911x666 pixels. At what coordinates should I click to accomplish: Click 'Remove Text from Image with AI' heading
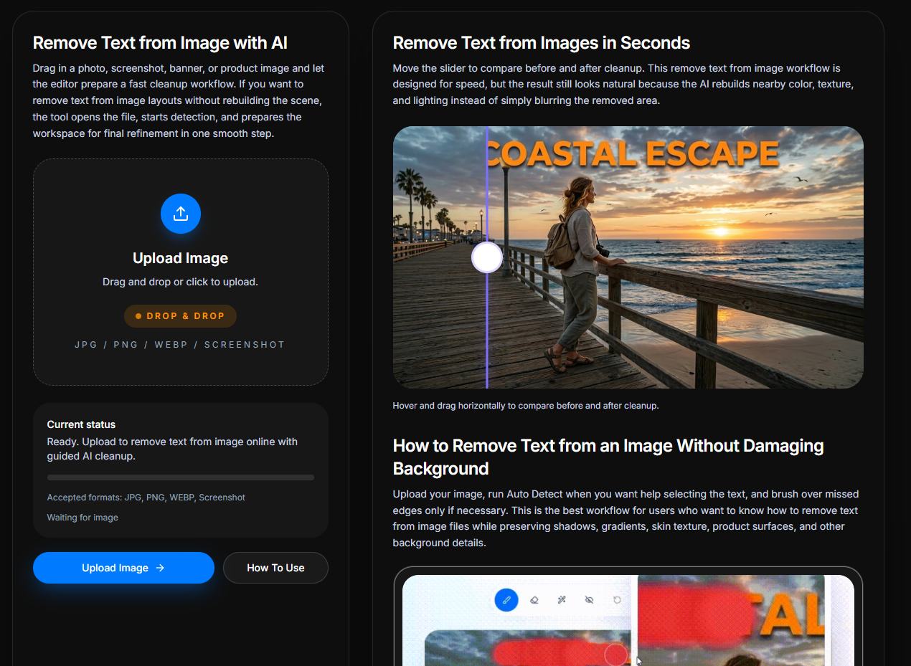coord(160,43)
